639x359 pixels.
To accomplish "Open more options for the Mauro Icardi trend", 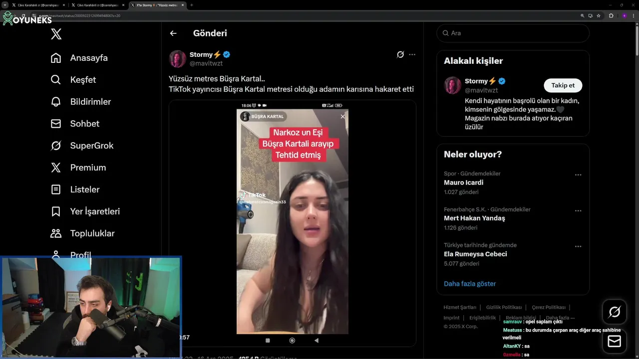I will [578, 175].
